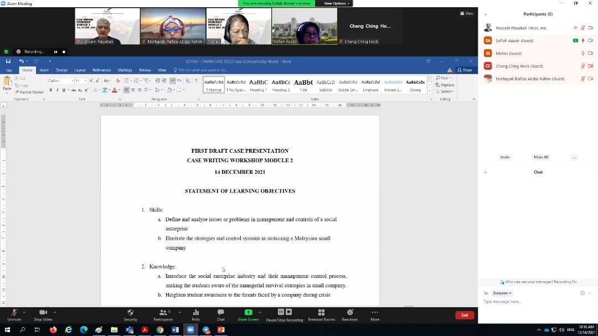Select Hossein Nezakati's video thumbnail
Screen dimensions: 598x336
[x=107, y=27]
